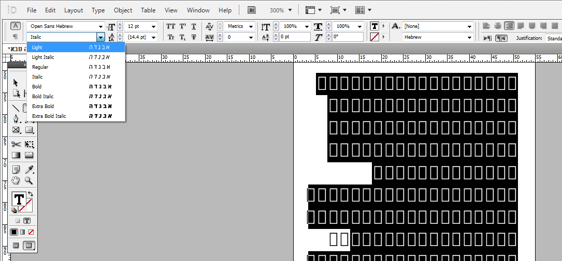Switch to Paragraph Formatting Controls
The width and height of the screenshot is (562, 261).
[16, 37]
